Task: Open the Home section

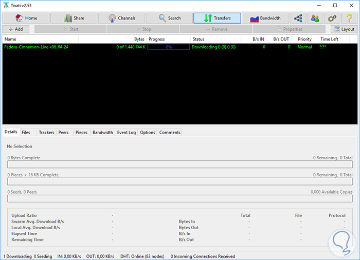Action: coord(26,18)
